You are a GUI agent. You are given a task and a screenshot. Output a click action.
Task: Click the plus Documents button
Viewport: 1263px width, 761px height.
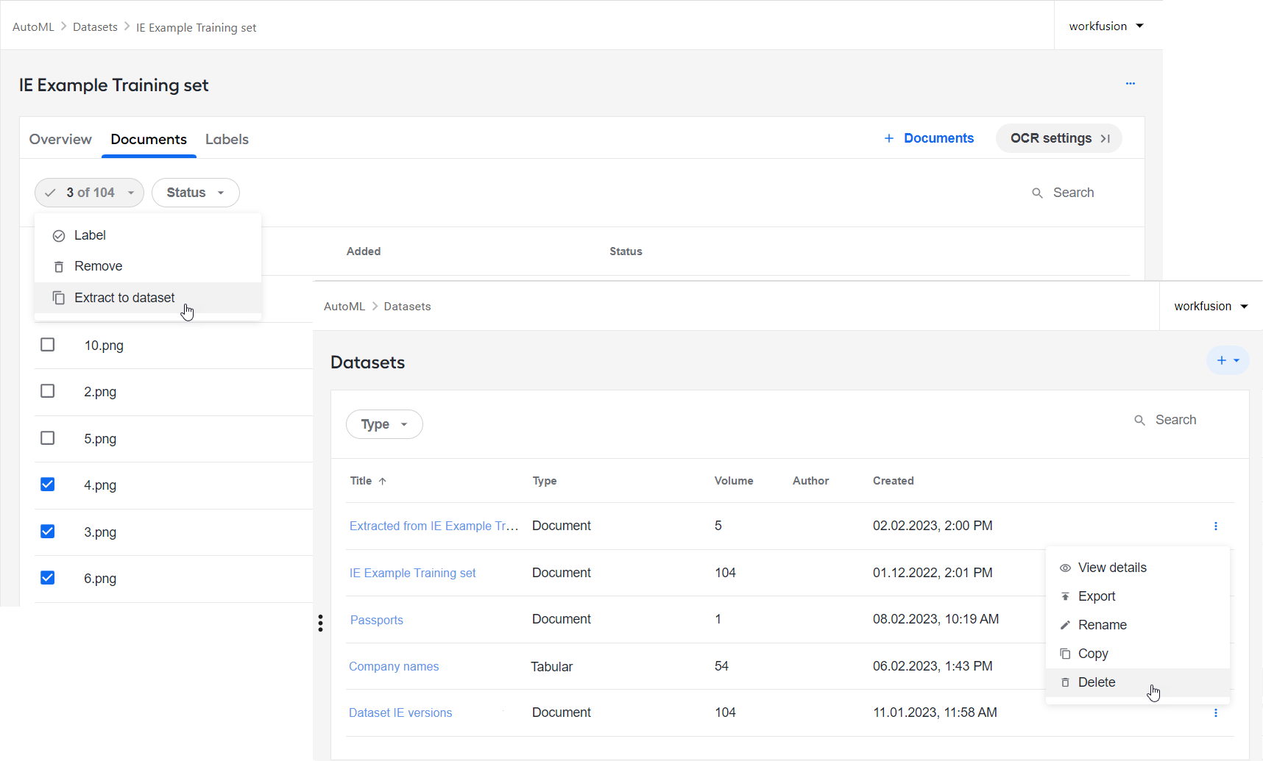pyautogui.click(x=929, y=138)
